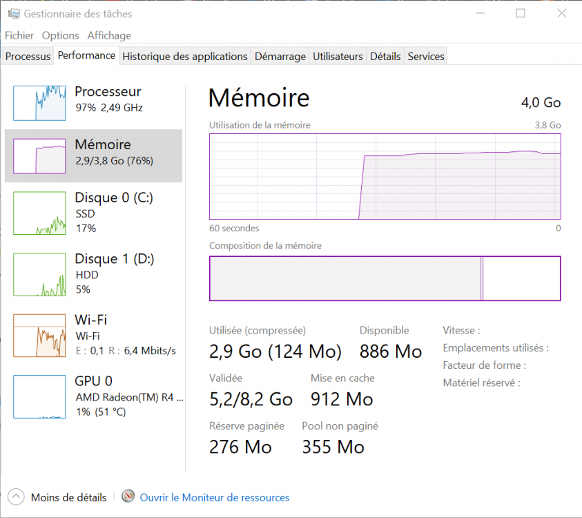
Task: Select the Mémoire usage mini graph
Action: [40, 156]
